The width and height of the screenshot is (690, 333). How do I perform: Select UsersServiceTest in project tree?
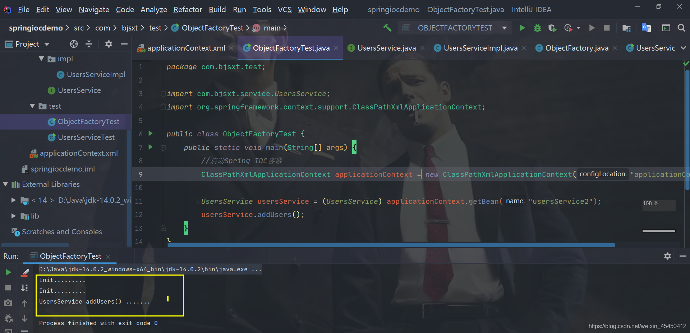click(x=86, y=137)
